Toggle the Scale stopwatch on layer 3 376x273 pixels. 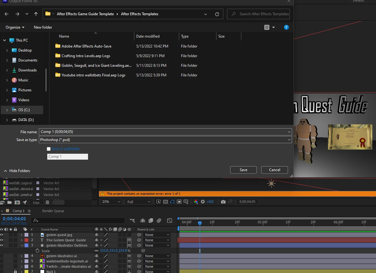[38, 251]
